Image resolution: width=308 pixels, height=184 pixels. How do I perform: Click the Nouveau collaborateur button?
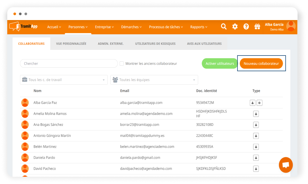[261, 63]
